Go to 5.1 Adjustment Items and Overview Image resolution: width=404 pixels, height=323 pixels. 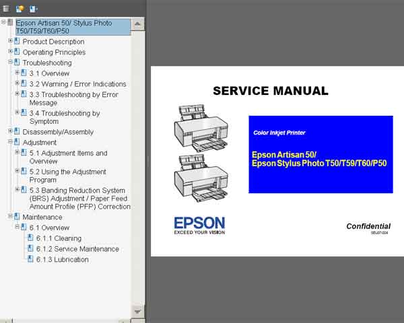tap(68, 157)
